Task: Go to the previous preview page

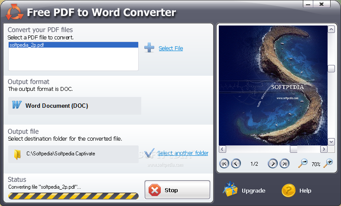Action: click(x=236, y=164)
